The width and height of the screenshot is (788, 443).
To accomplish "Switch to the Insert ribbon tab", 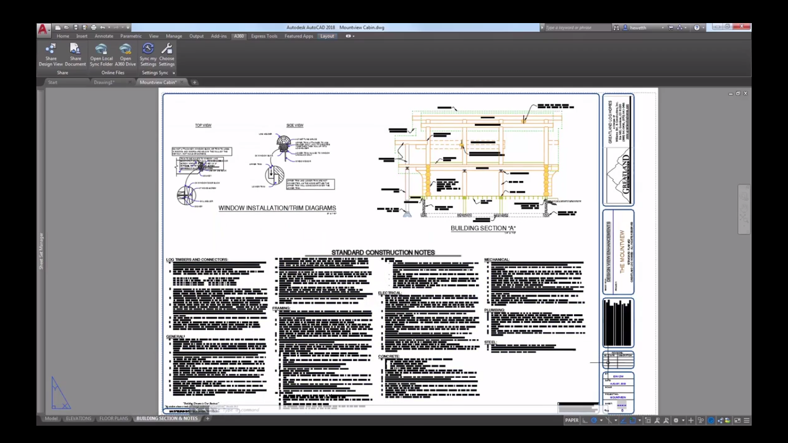I will point(82,36).
